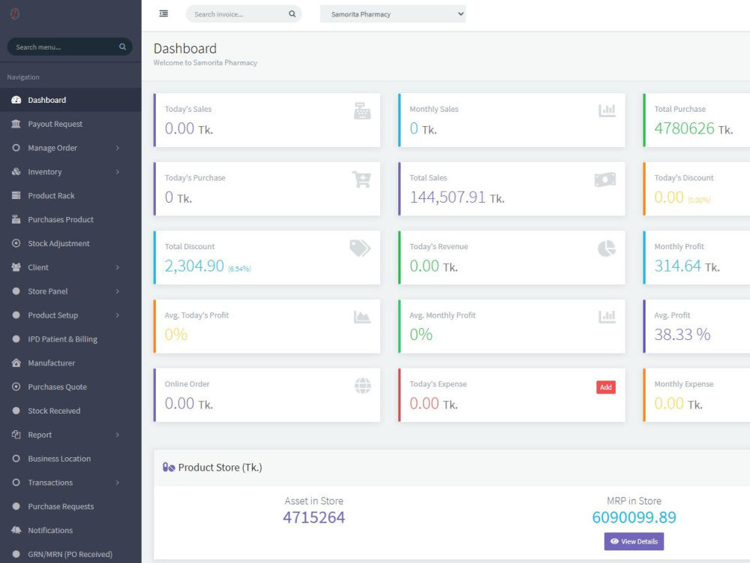
Task: Click the area chart icon on Avg. Today's Profit
Action: point(362,317)
